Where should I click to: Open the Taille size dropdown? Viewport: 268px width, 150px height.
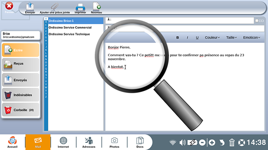tap(232, 37)
